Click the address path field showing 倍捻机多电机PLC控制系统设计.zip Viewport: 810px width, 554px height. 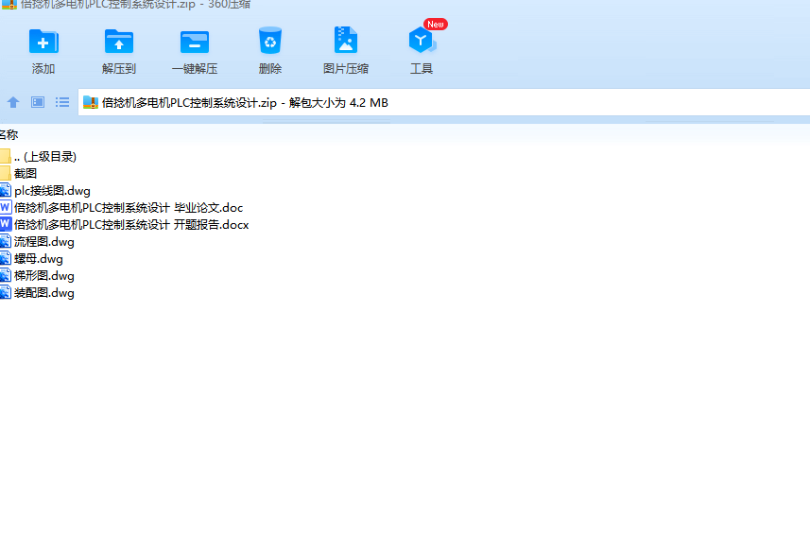click(x=443, y=102)
